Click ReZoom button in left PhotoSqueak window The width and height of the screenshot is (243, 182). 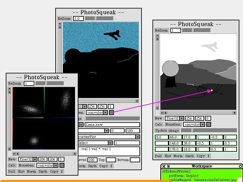pos(15,83)
